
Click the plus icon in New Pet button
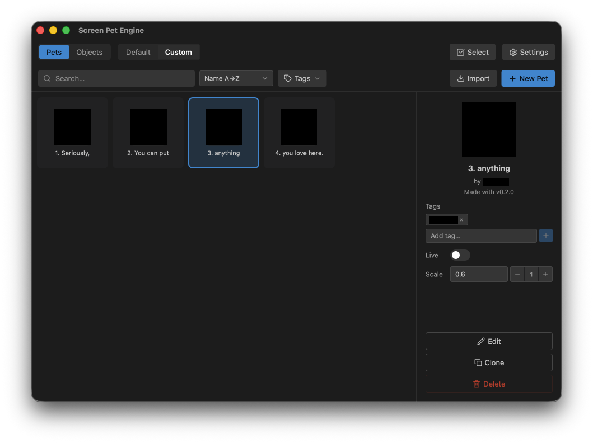click(512, 78)
